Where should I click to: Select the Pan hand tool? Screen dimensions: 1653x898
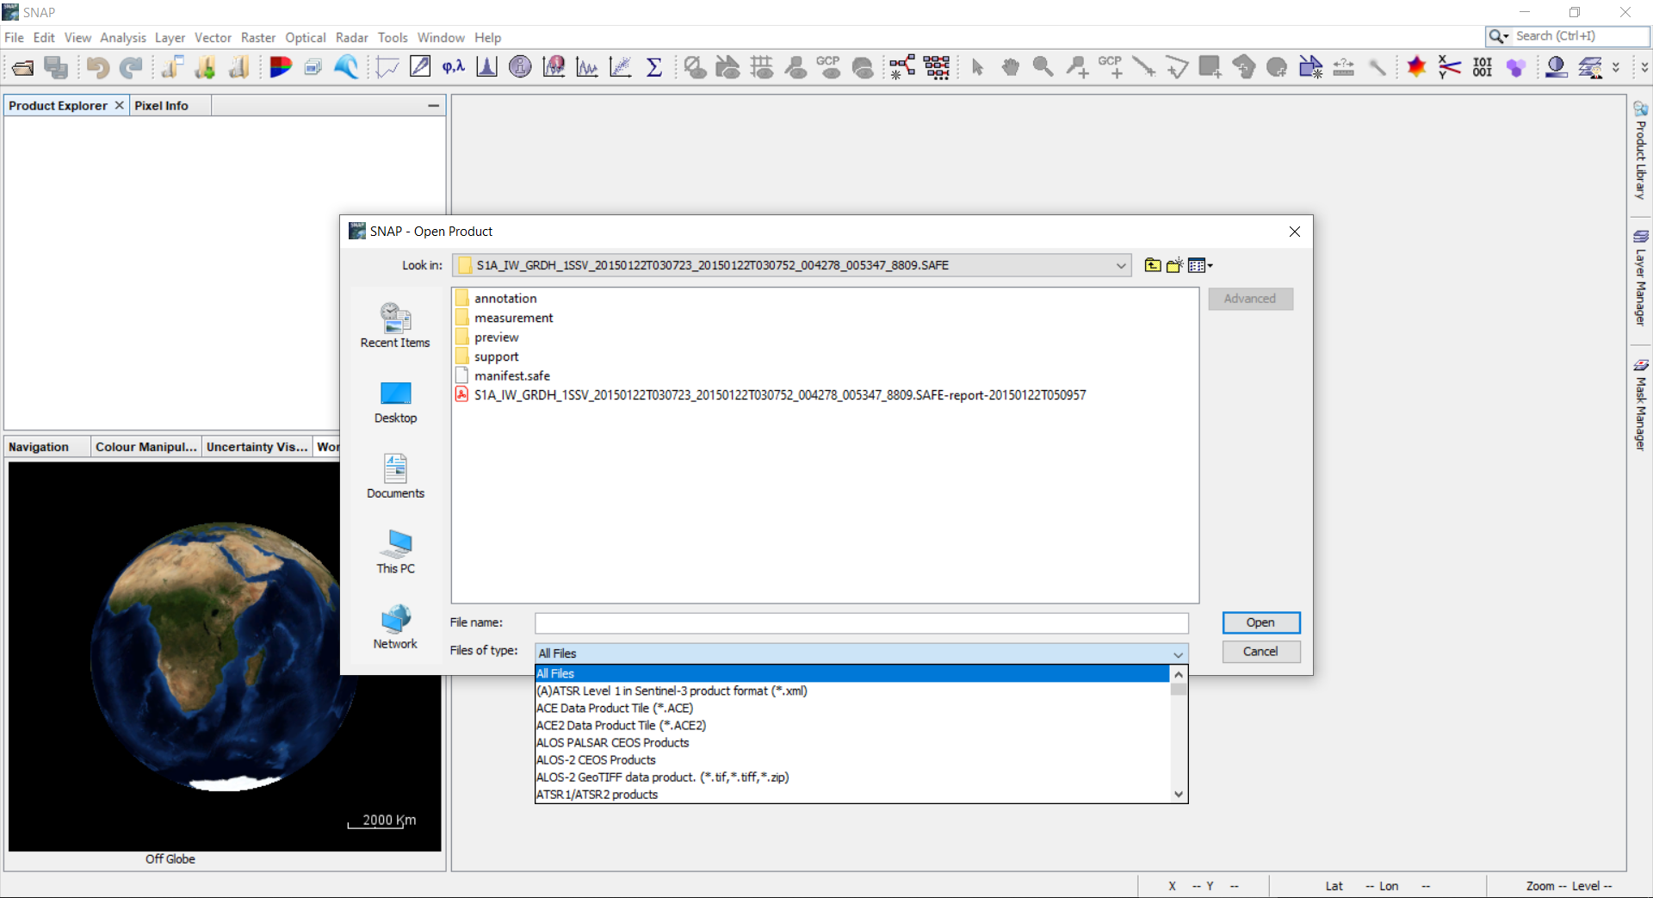[x=1010, y=67]
